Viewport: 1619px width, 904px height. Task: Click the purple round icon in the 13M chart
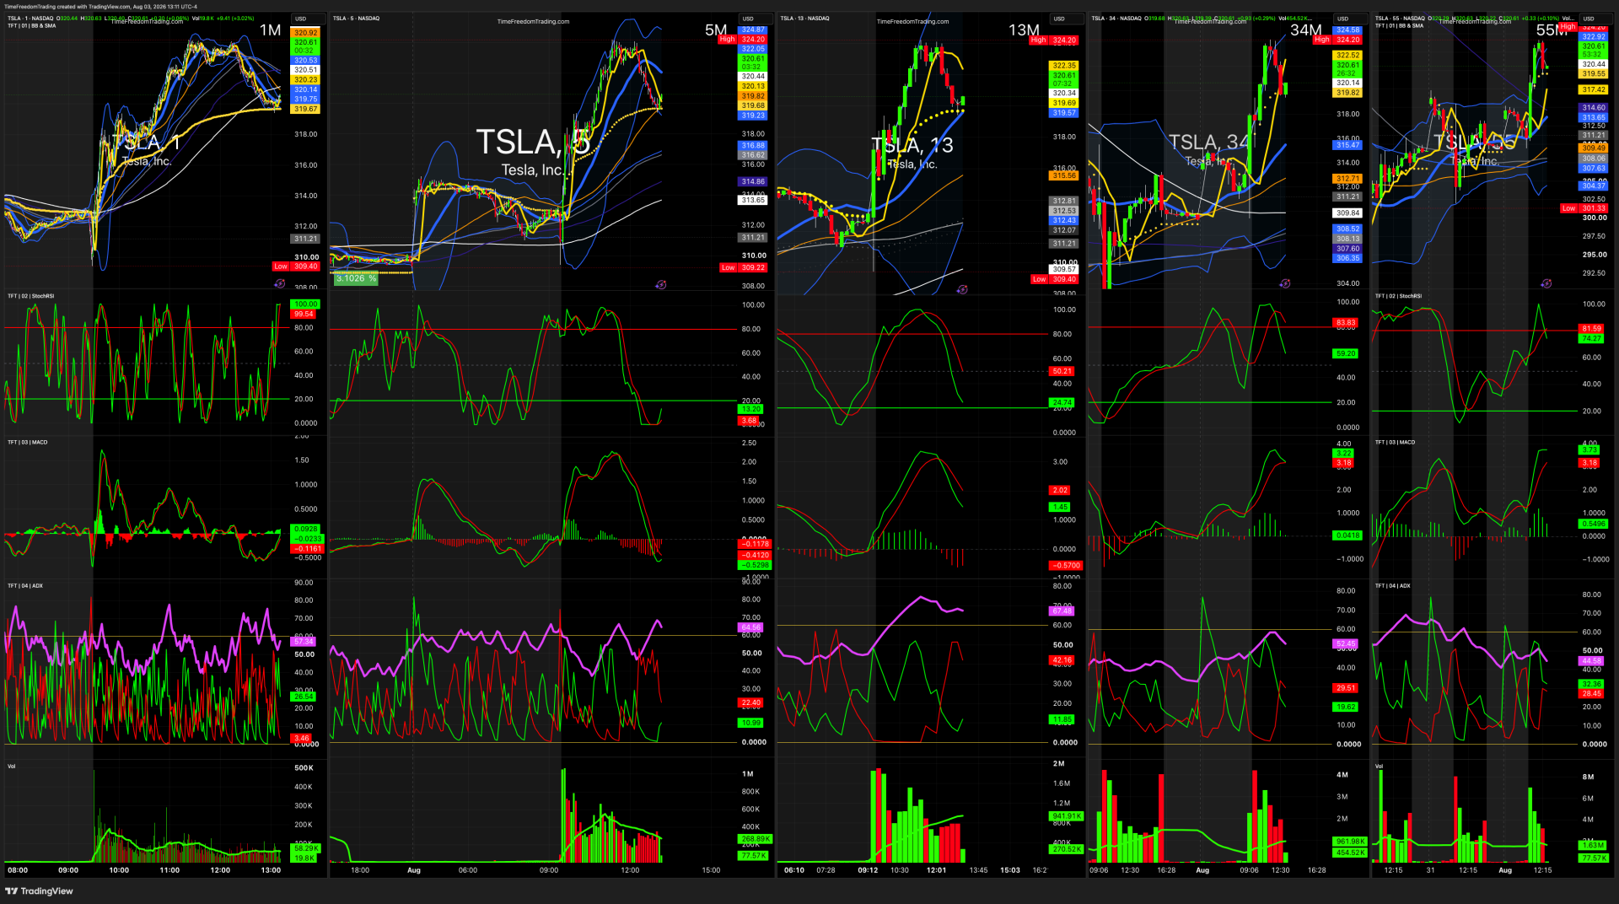(x=962, y=289)
